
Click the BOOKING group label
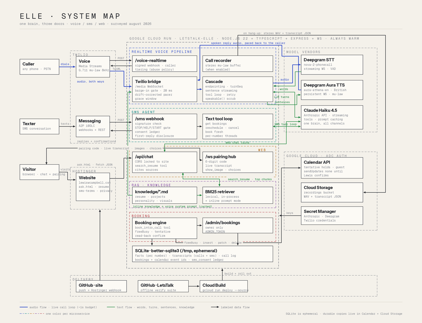point(141,216)
